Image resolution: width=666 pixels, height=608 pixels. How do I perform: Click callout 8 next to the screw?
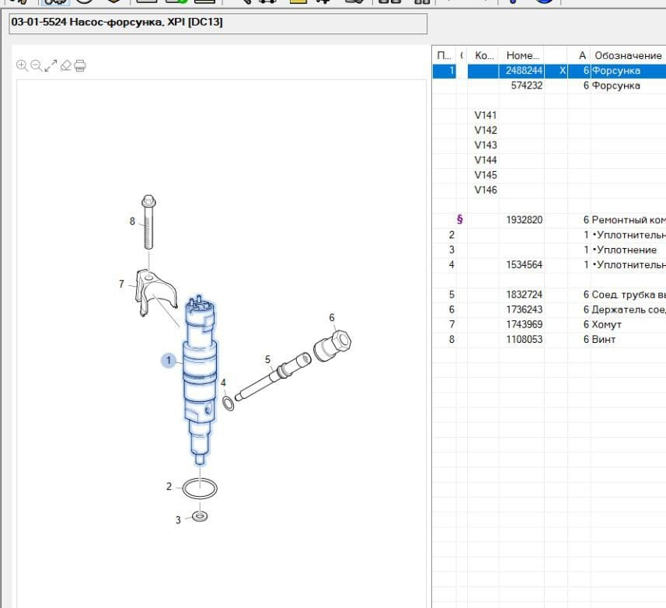click(132, 222)
